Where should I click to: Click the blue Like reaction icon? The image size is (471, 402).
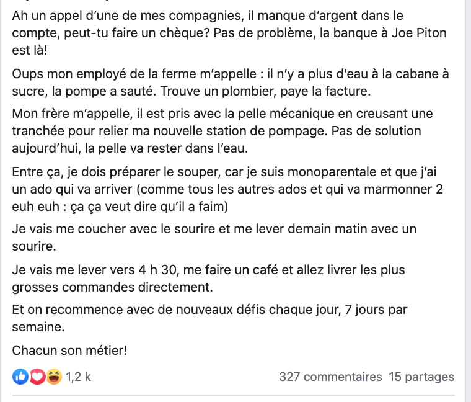coord(20,377)
